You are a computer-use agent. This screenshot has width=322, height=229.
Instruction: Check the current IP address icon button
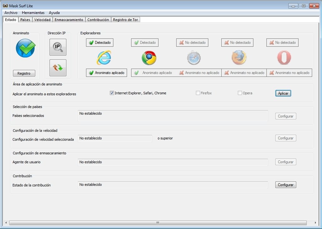[x=58, y=47]
